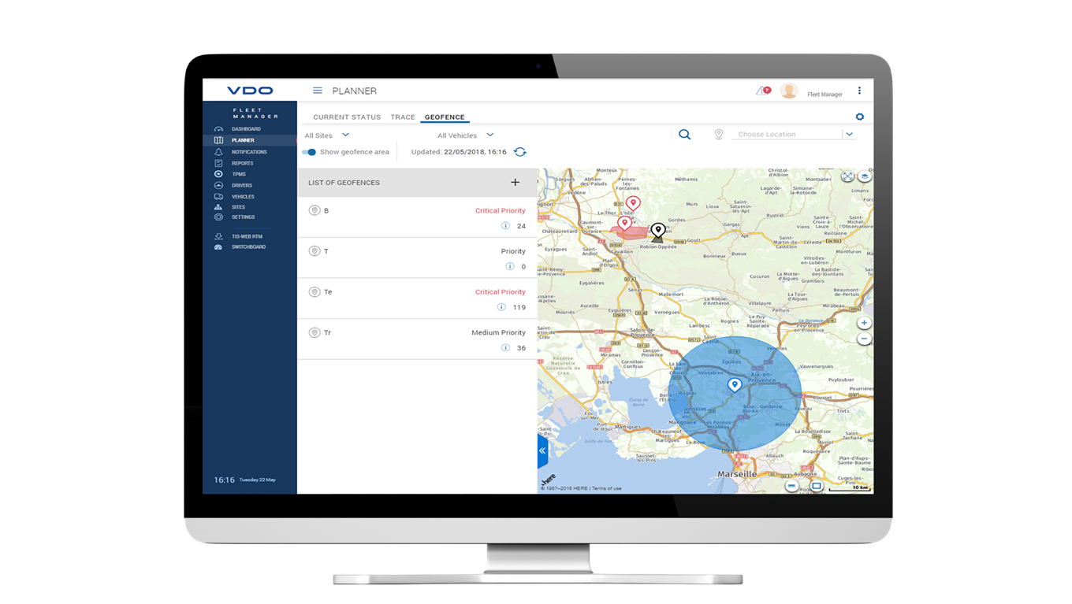Open Notifications in the sidebar
Viewport: 1072px width, 604px height.
(249, 152)
